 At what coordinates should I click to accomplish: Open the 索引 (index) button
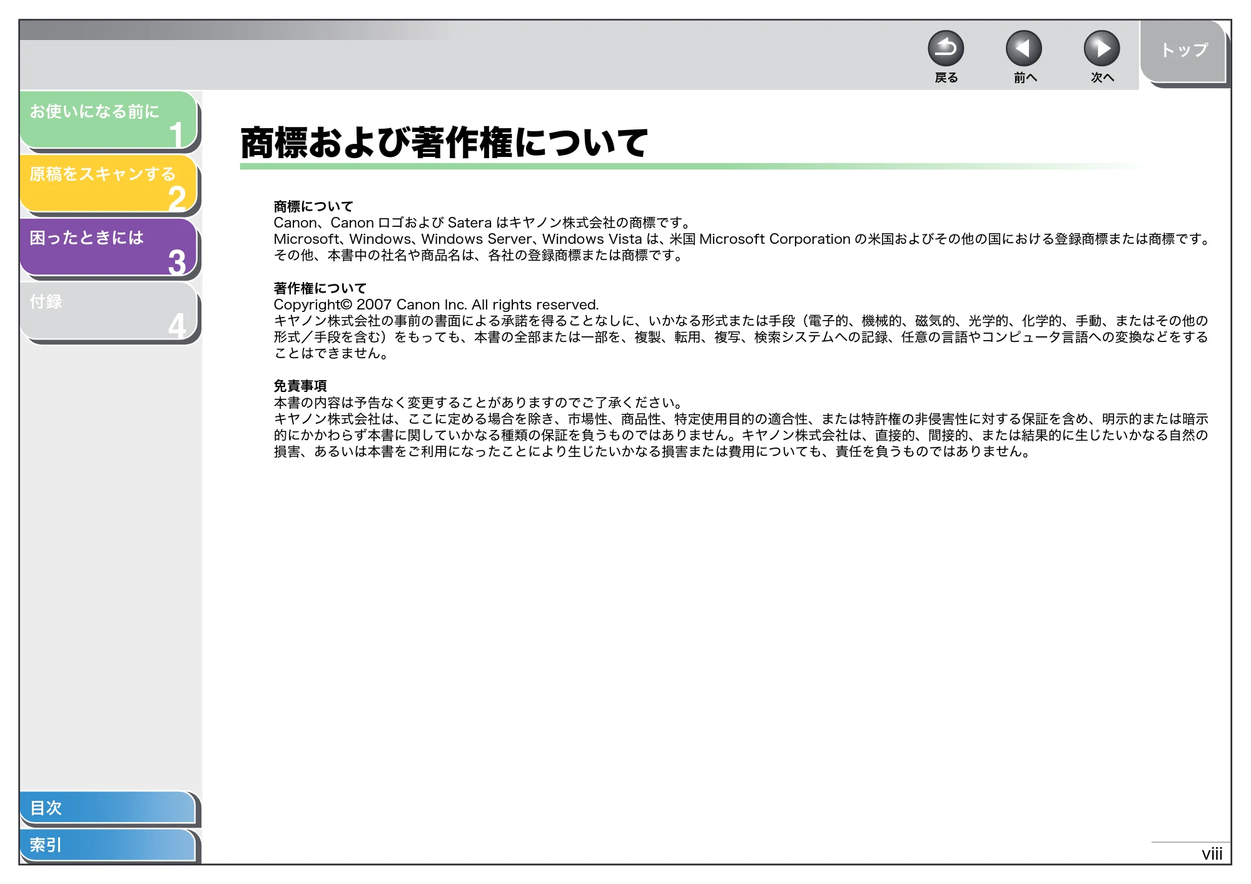[108, 845]
